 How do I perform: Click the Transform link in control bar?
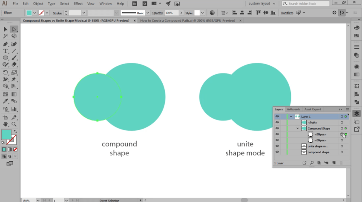(x=287, y=13)
